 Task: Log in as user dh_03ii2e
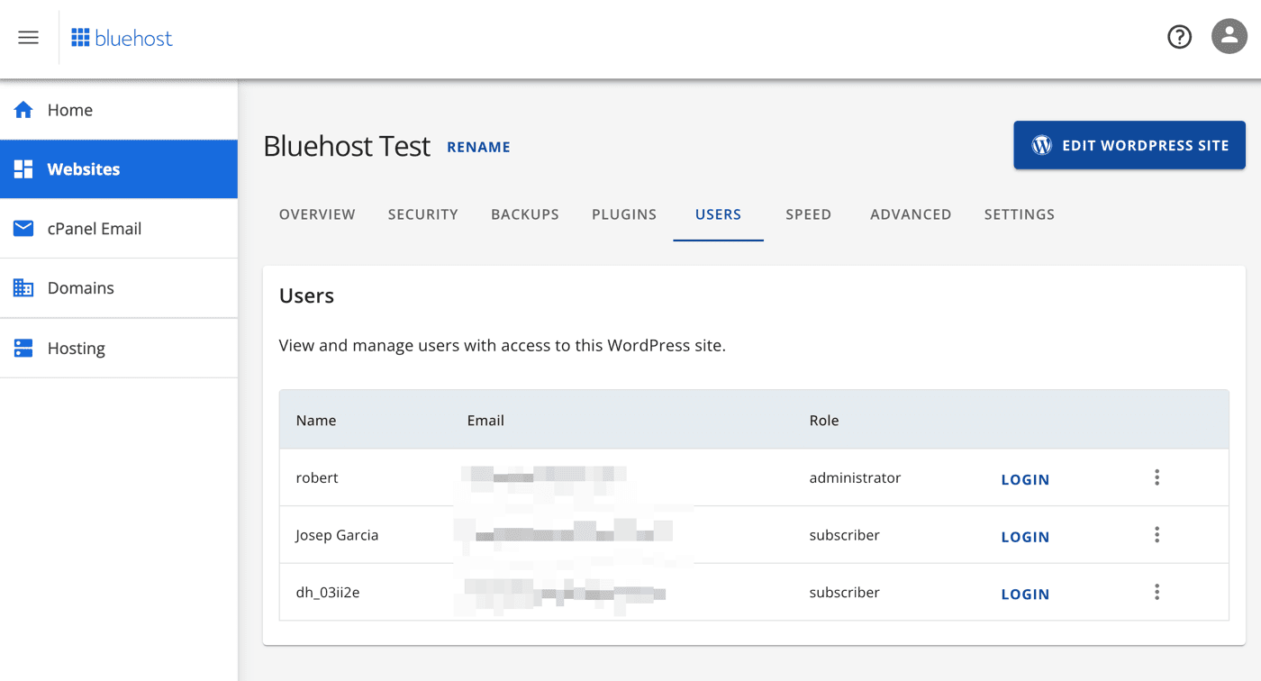click(1025, 594)
